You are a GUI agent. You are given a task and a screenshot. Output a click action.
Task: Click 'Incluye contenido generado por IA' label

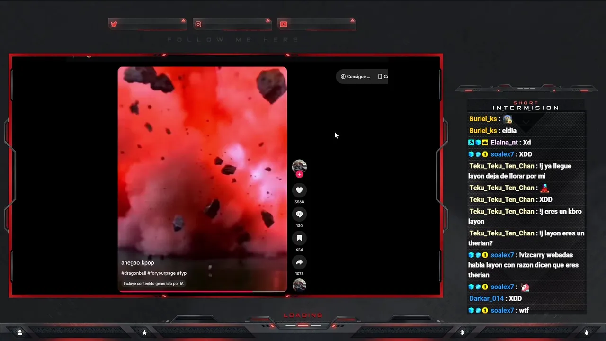(153, 284)
